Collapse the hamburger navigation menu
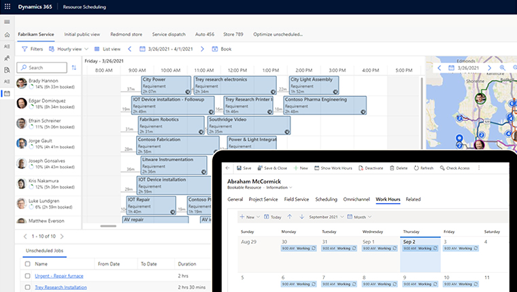 pyautogui.click(x=7, y=21)
